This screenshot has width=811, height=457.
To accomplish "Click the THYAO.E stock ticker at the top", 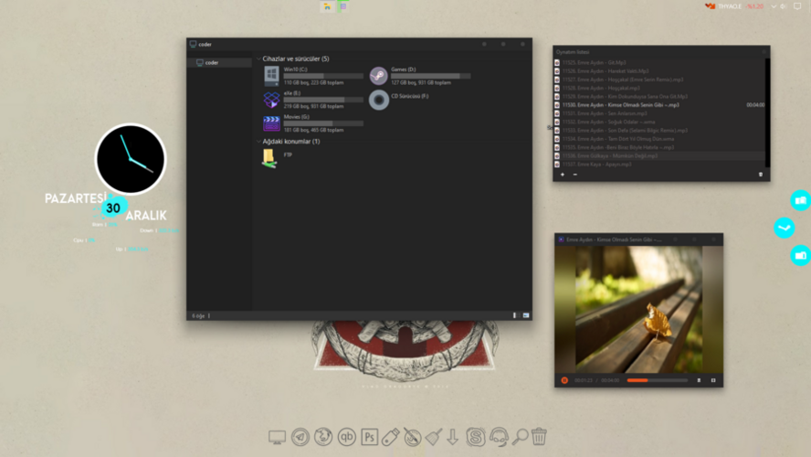I will 734,6.
